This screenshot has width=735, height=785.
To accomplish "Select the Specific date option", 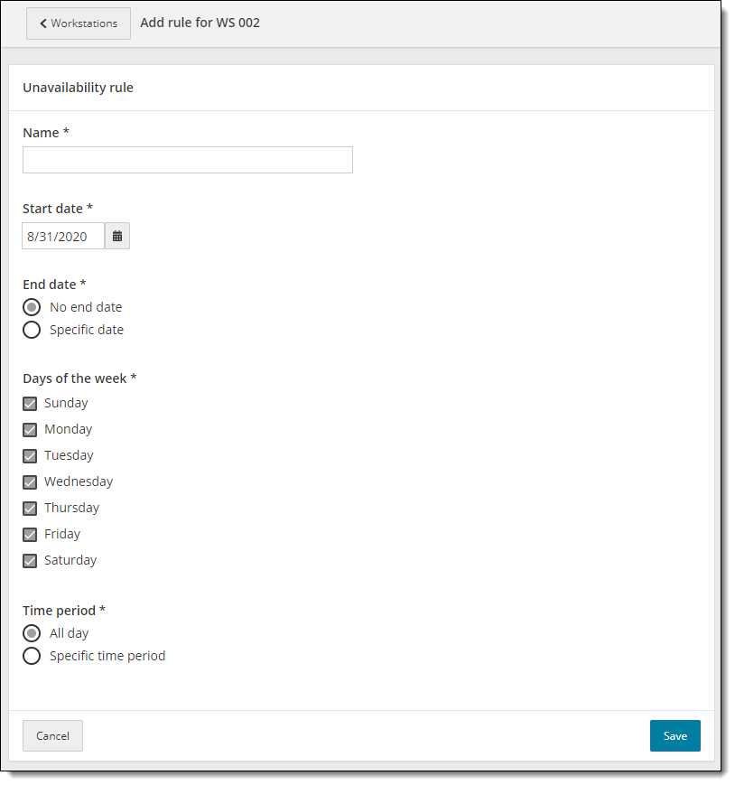I will (x=32, y=331).
